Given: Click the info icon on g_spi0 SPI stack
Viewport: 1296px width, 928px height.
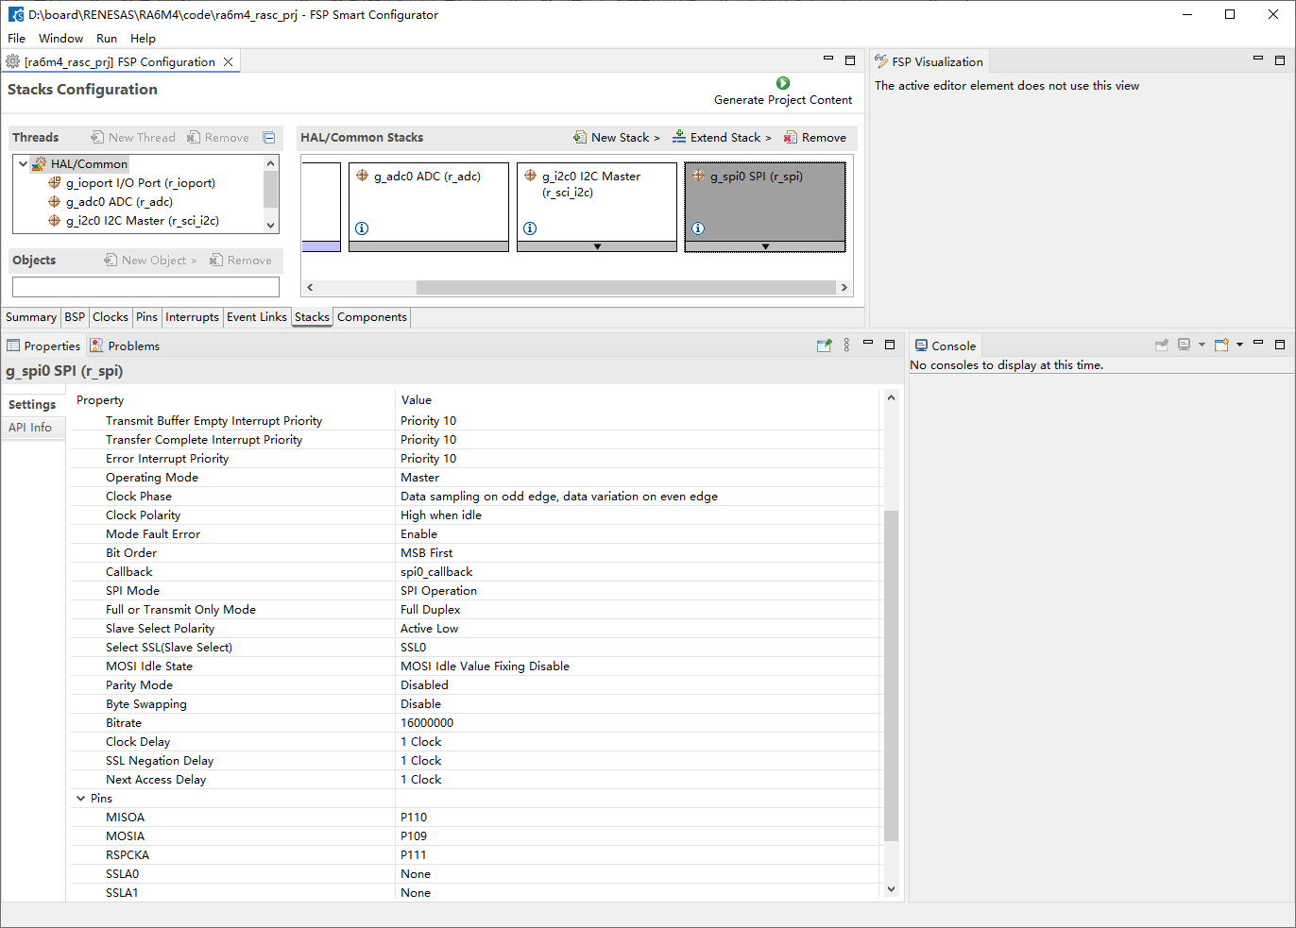Looking at the screenshot, I should click(698, 228).
